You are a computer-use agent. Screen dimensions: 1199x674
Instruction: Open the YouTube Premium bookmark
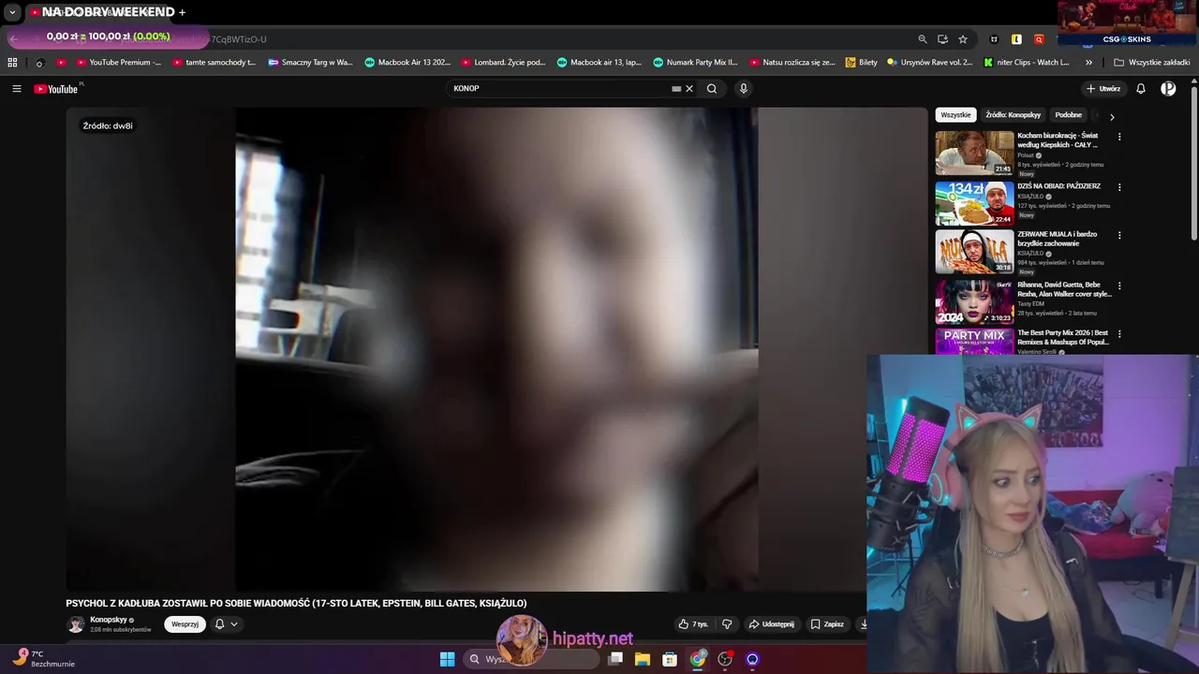(119, 63)
